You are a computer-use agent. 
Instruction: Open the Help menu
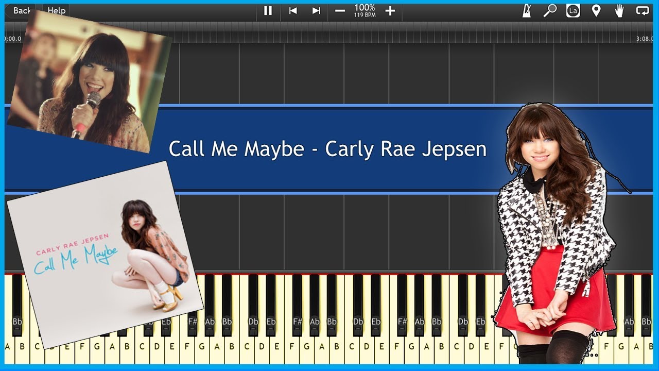[x=56, y=11]
